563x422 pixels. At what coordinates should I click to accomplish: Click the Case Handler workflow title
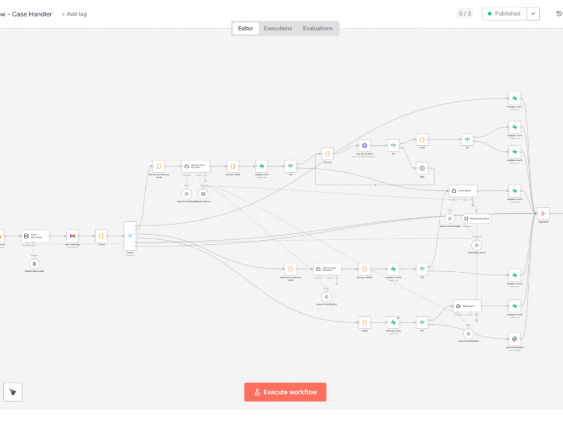27,14
